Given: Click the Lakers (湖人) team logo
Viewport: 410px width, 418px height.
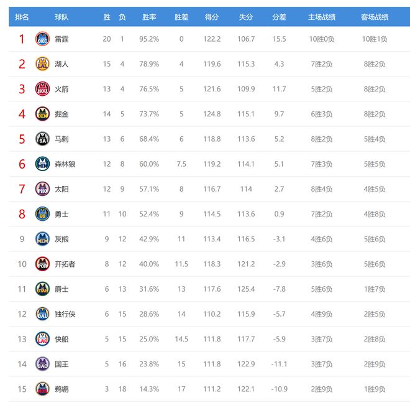Looking at the screenshot, I should (x=42, y=64).
